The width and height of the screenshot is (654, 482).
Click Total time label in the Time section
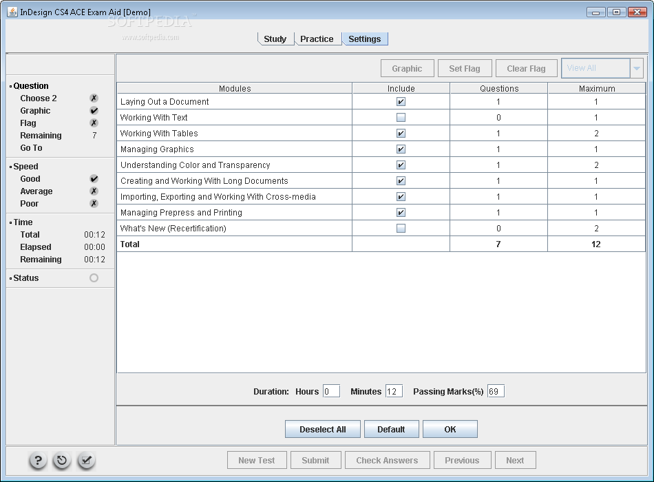tap(30, 235)
